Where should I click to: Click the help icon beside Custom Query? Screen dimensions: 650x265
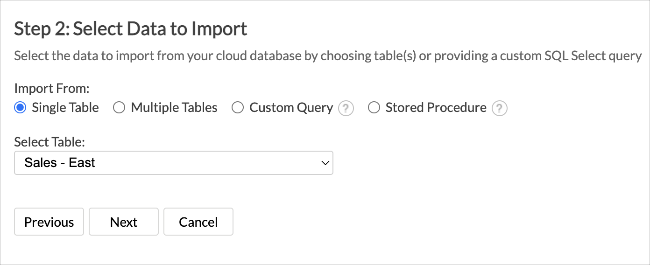click(x=346, y=109)
